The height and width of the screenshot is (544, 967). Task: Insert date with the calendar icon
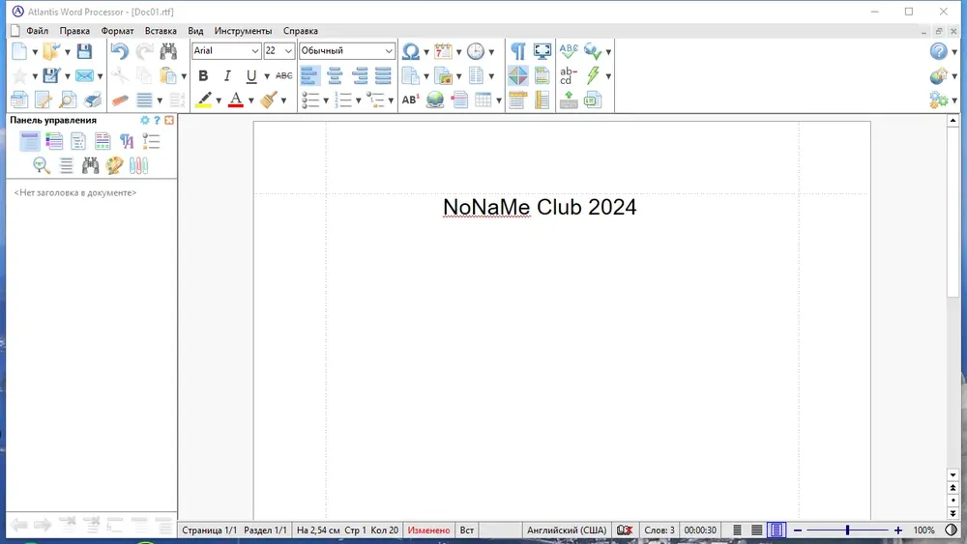(443, 52)
